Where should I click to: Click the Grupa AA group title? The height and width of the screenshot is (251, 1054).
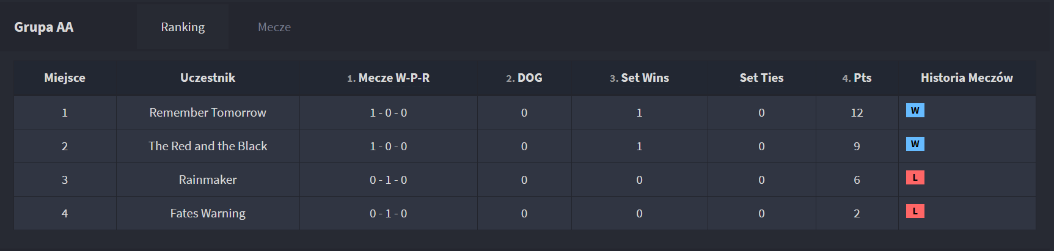(x=44, y=27)
